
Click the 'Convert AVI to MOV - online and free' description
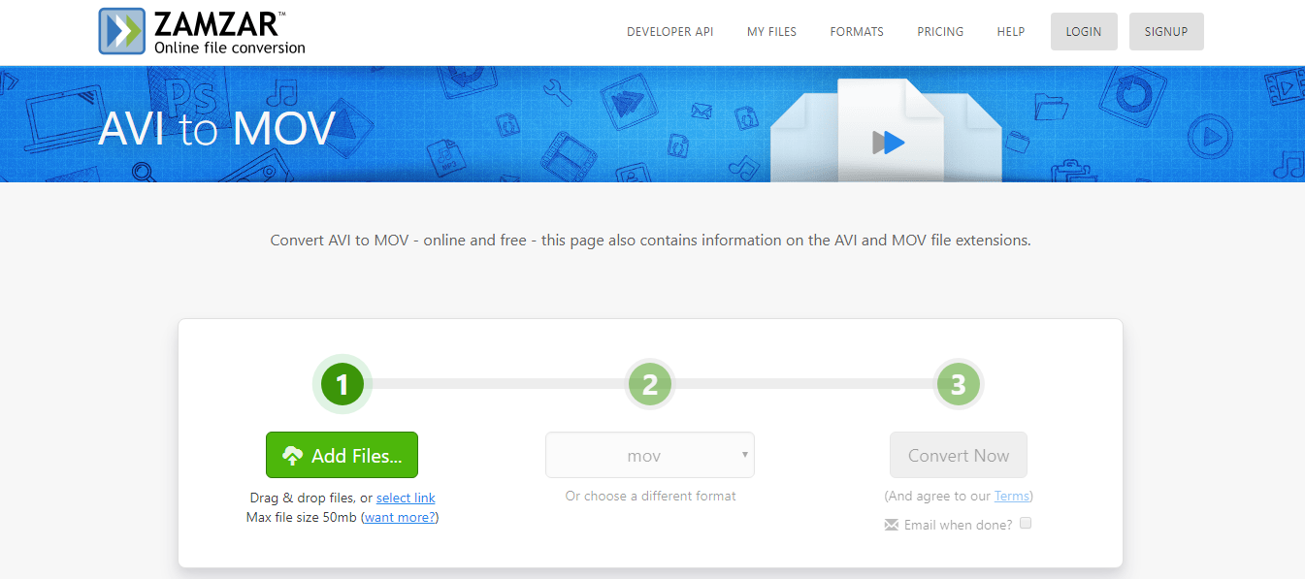tap(650, 240)
